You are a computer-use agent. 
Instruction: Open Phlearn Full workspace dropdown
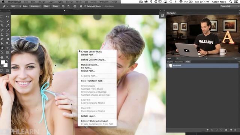coord(229,6)
